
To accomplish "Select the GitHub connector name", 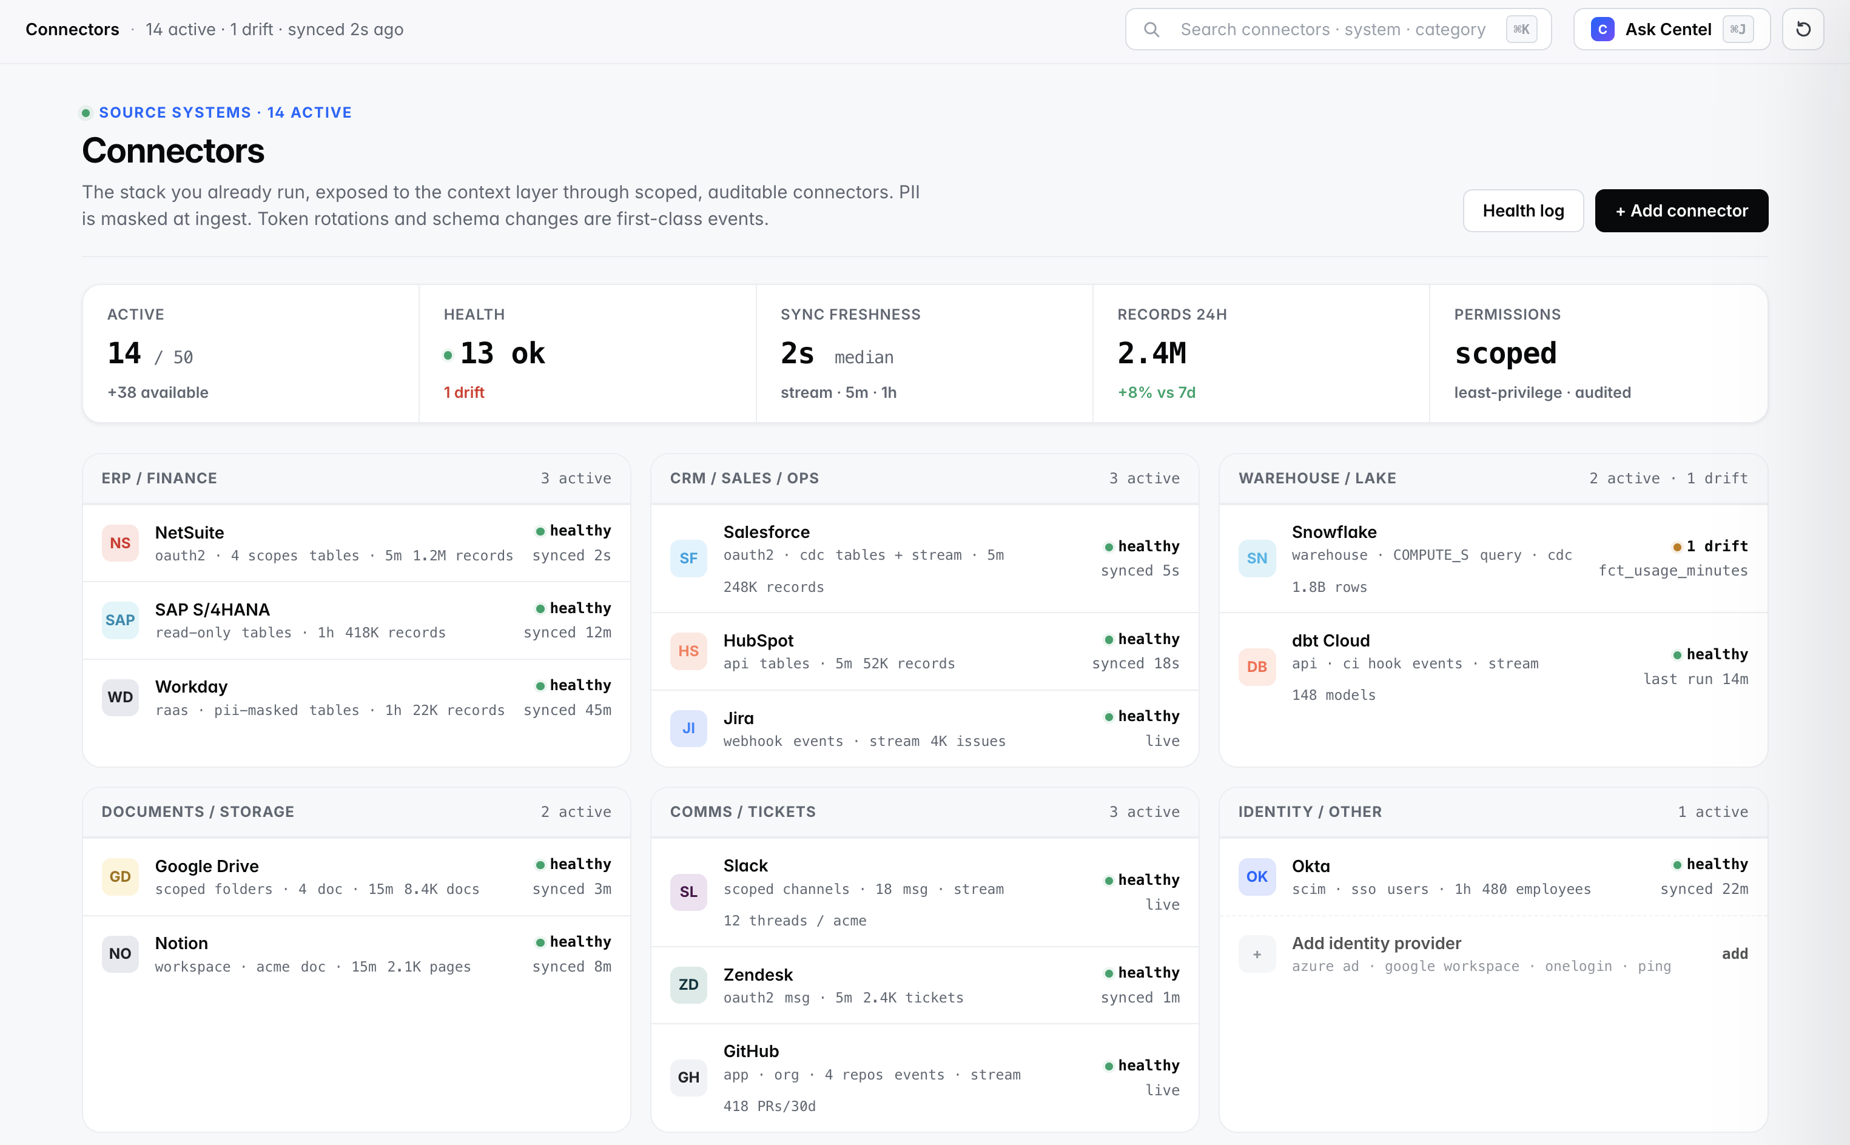I will click(750, 1051).
